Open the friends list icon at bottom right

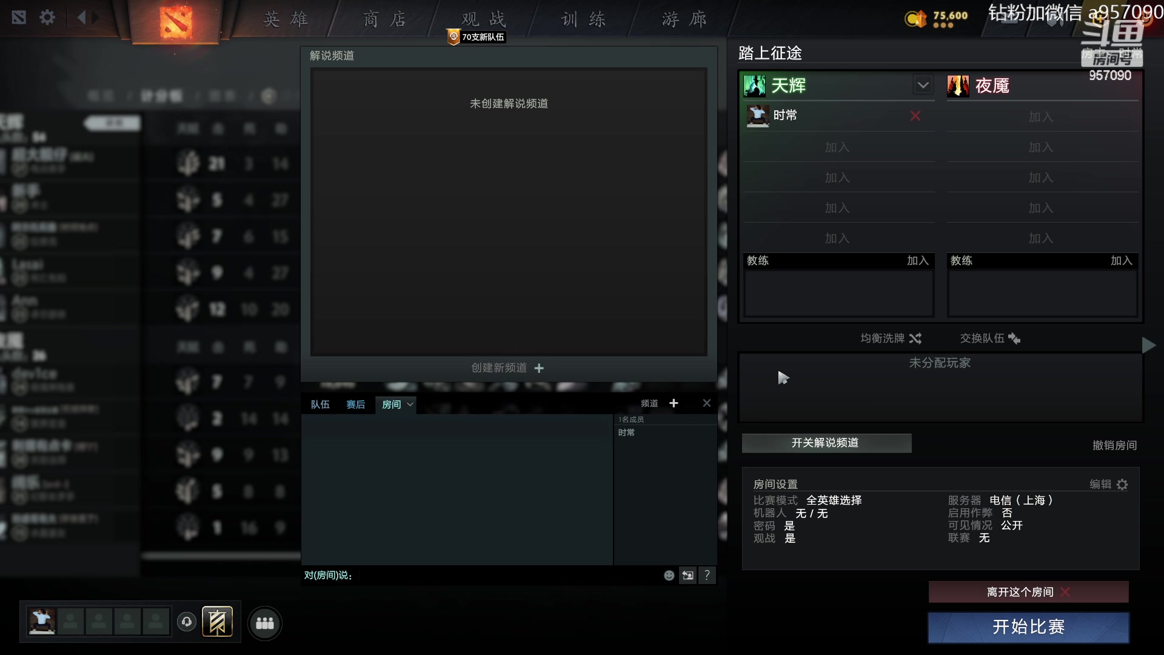point(264,622)
